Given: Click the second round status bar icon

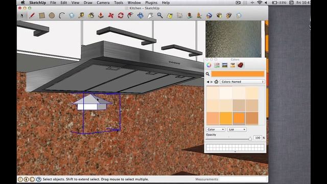Looking at the screenshot, I should pos(26,179).
